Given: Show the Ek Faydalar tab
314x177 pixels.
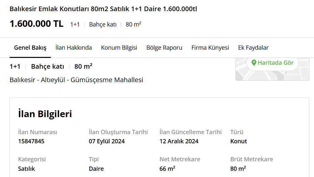Looking at the screenshot, I should tap(253, 48).
